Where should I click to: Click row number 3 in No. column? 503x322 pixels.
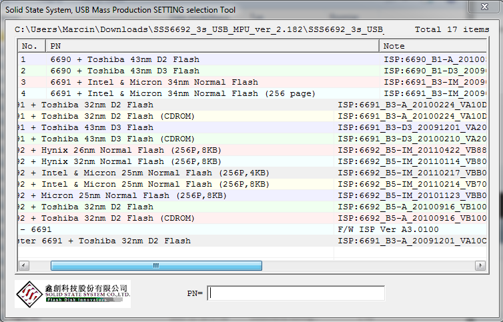coord(23,82)
